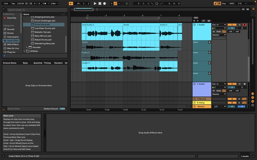
Task: Enable Draw Mode with the pencil icon
Action: (x=215, y=3)
